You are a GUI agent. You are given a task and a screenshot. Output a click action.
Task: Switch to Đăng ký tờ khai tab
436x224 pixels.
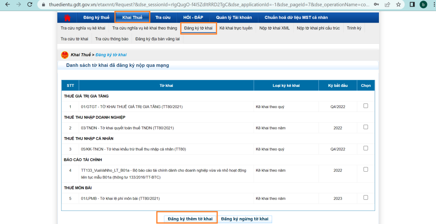point(198,28)
